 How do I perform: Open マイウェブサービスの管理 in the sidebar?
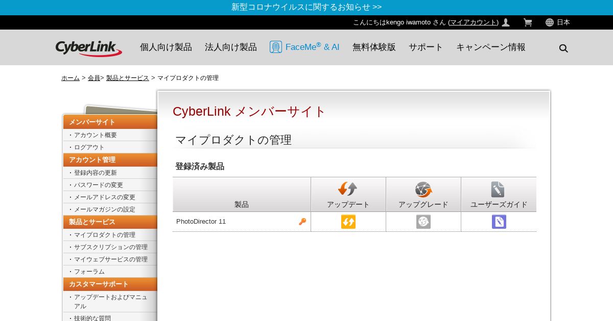click(111, 259)
